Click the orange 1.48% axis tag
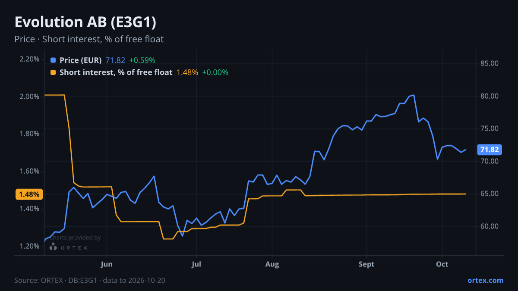518x291 pixels. click(29, 194)
